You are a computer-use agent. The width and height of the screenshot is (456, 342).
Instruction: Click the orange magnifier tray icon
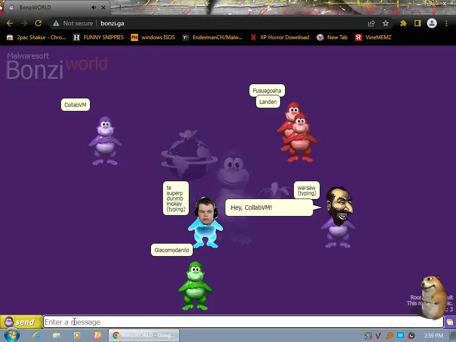coord(389,336)
